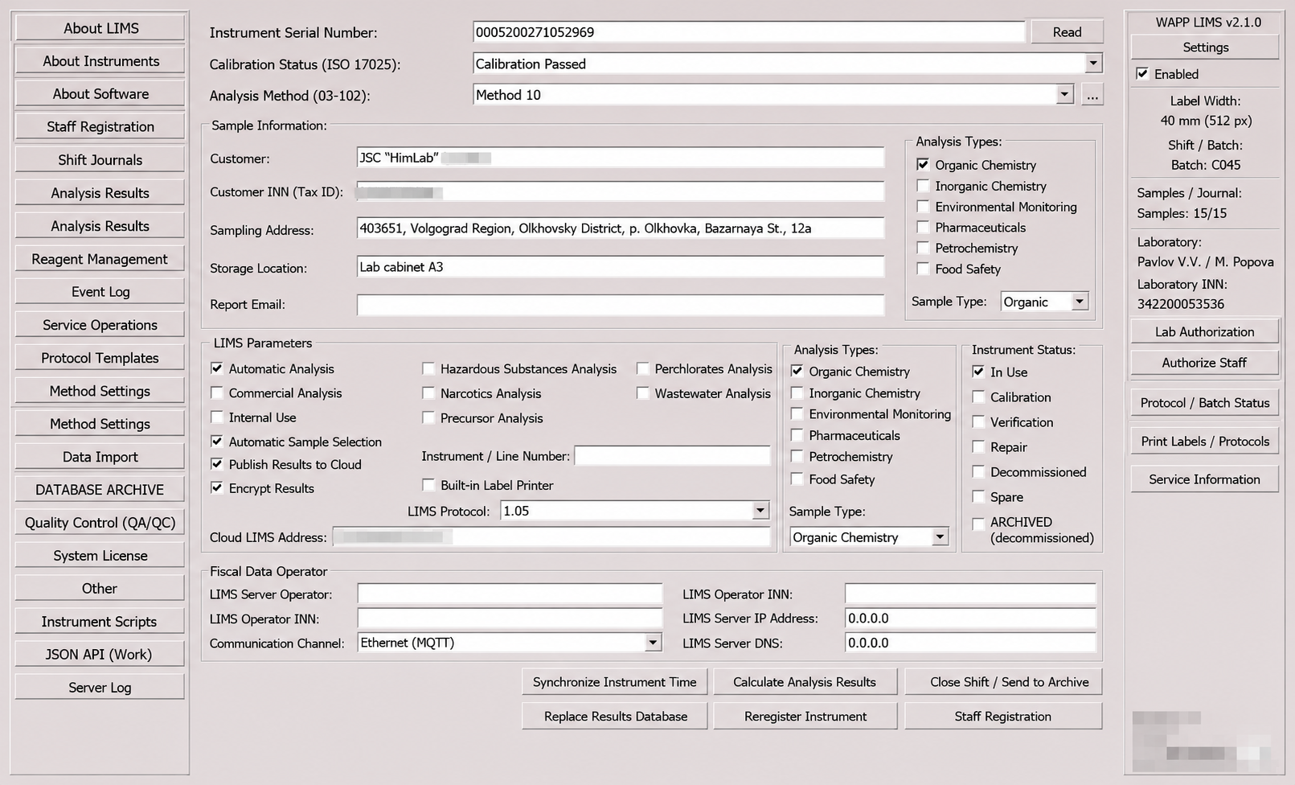View the Event Log
Image resolution: width=1295 pixels, height=785 pixels.
coord(100,292)
